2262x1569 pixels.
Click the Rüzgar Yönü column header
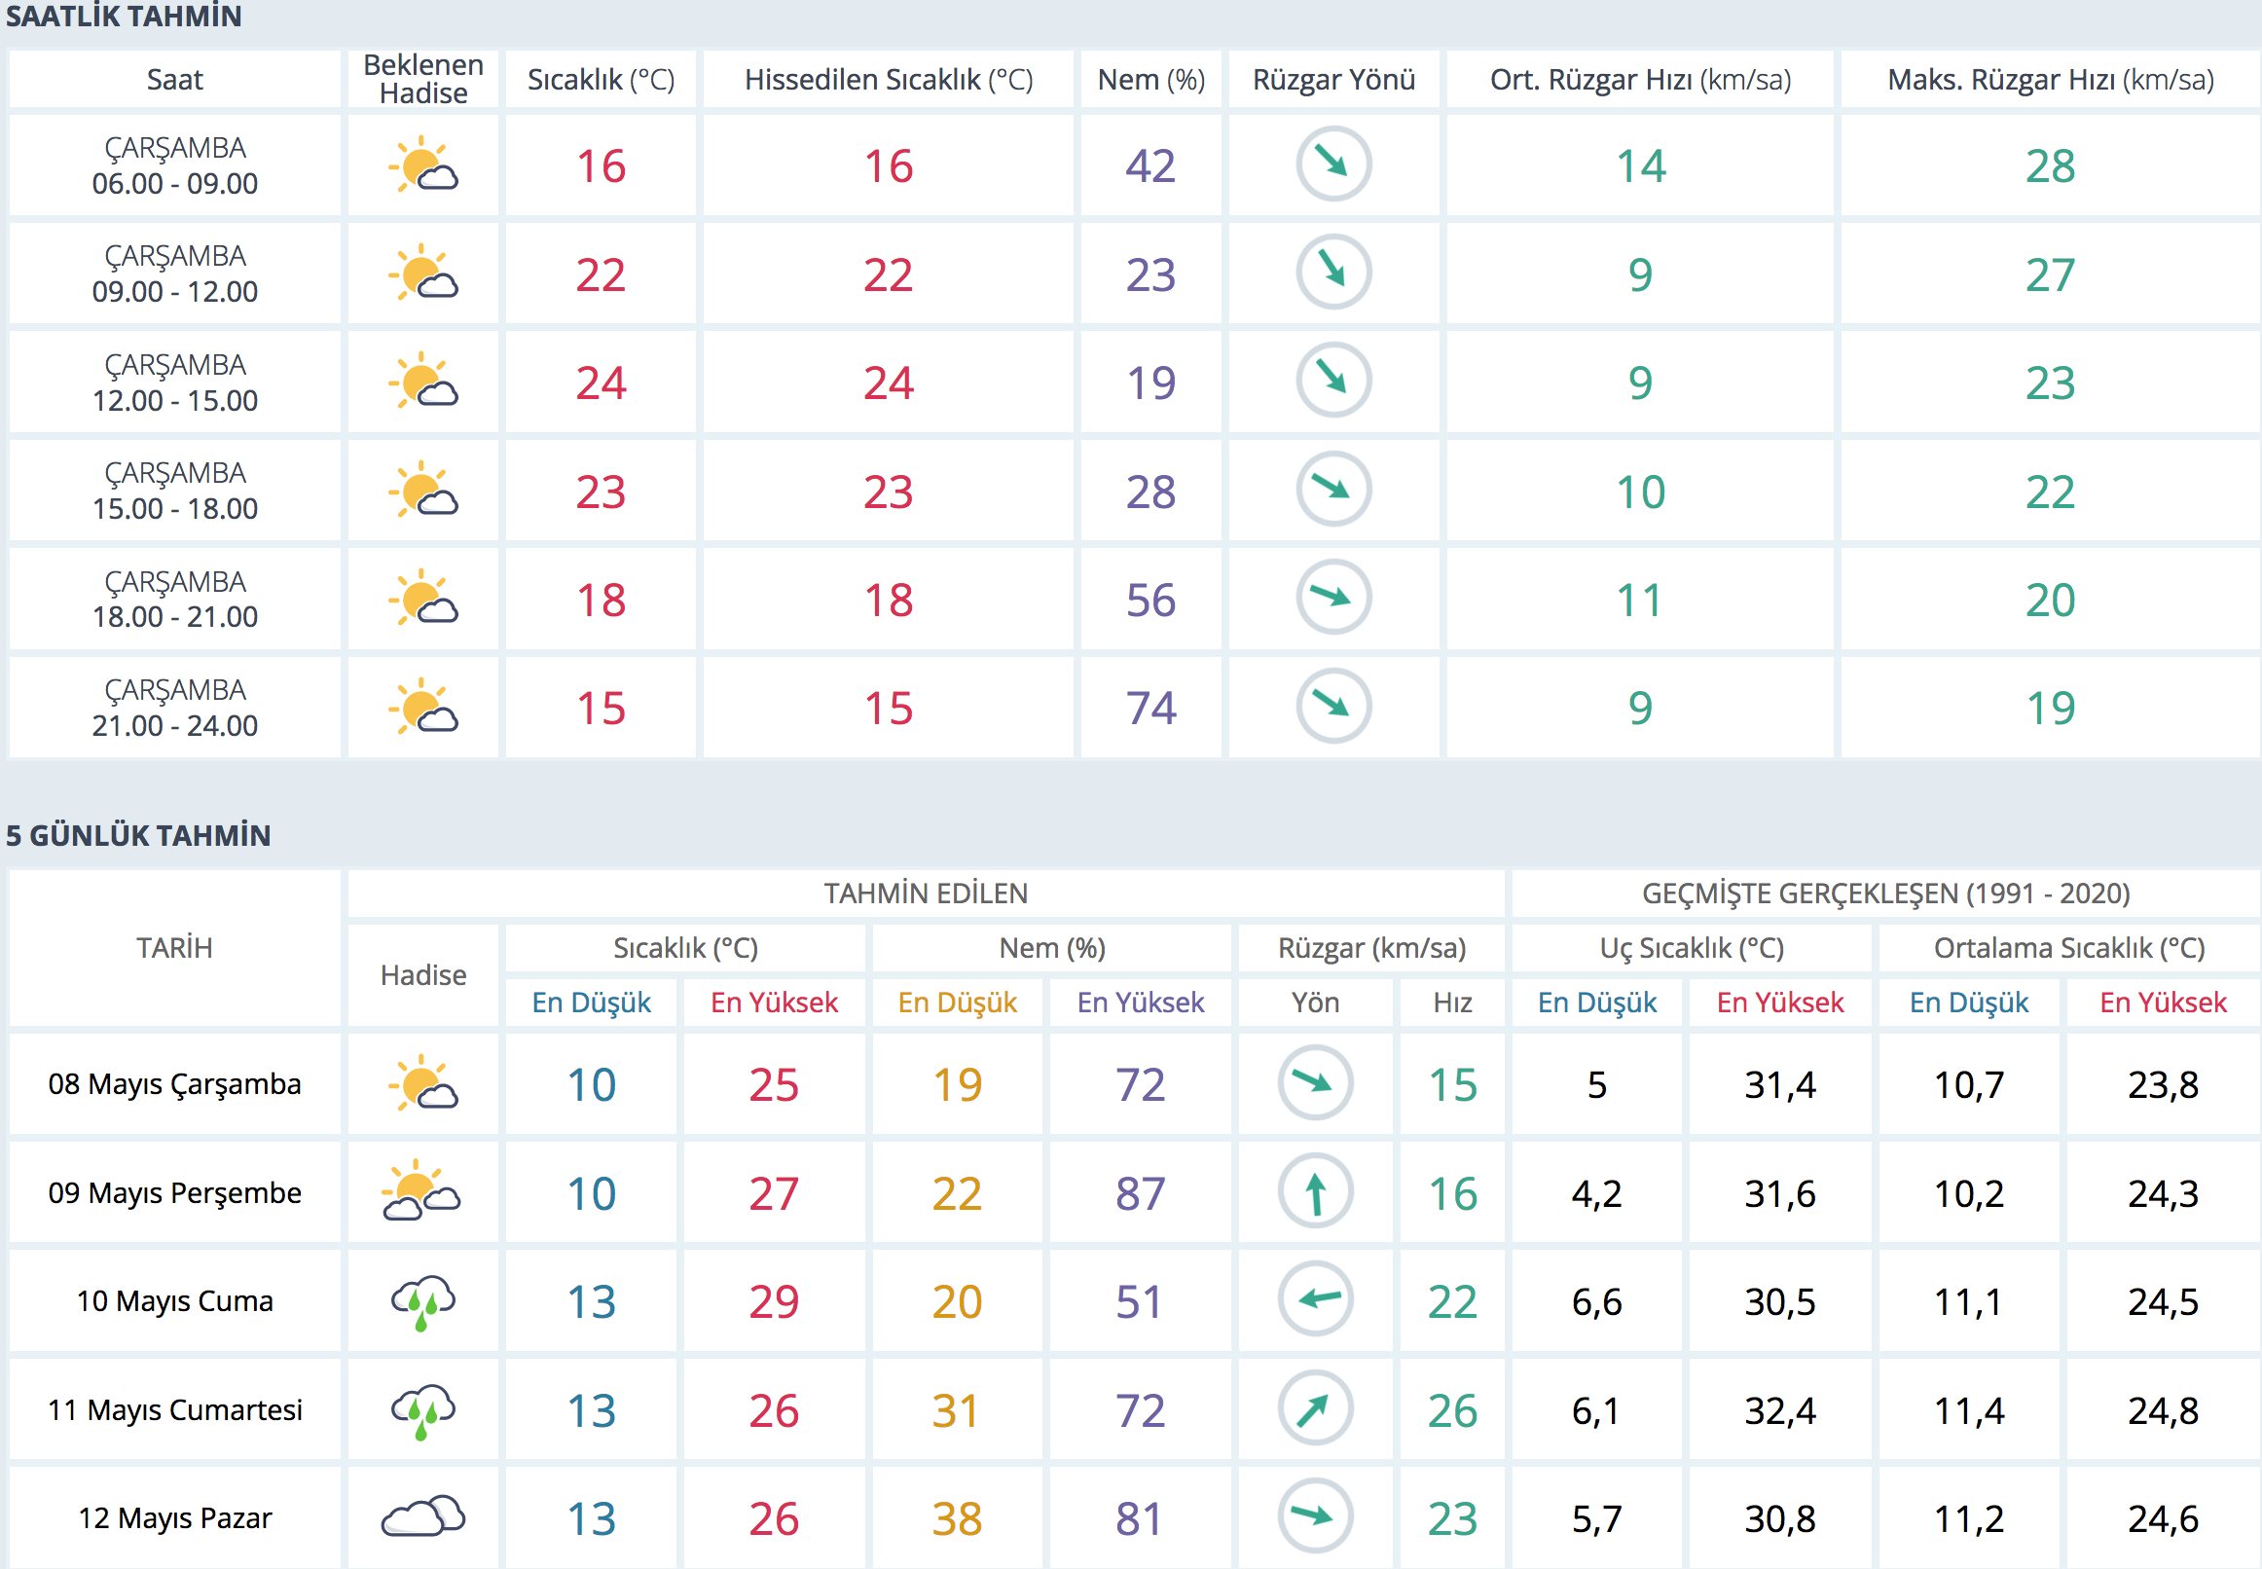pos(1333,80)
